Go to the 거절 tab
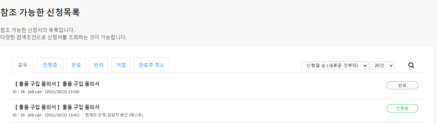 [x=121, y=65]
